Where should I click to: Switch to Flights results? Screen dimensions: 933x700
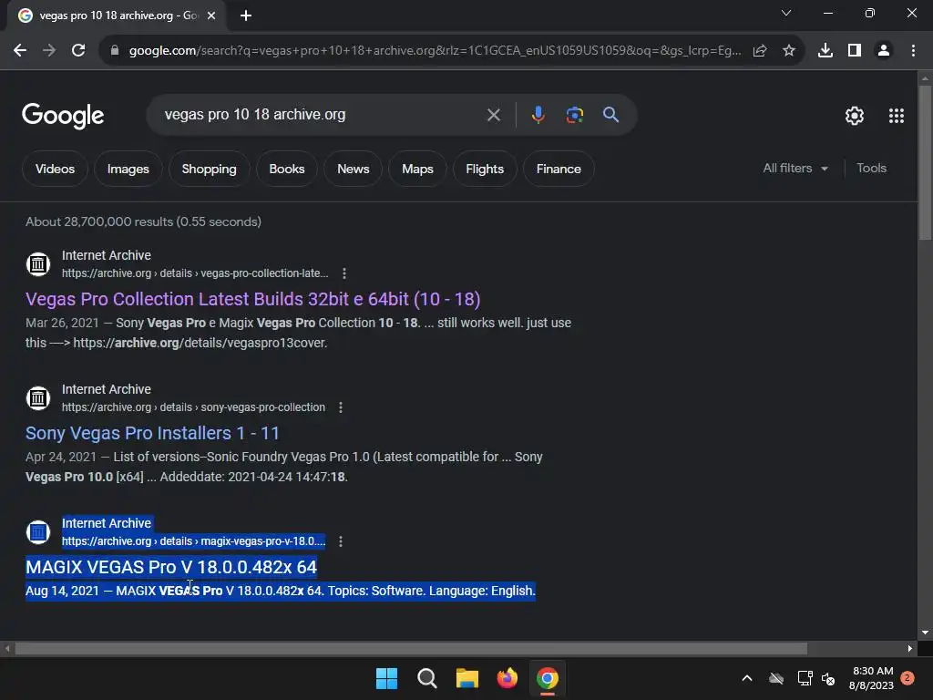coord(485,169)
